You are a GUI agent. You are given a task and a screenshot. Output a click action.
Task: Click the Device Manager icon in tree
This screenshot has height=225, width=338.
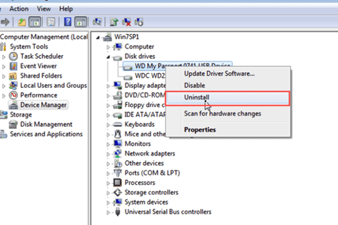click(x=13, y=105)
